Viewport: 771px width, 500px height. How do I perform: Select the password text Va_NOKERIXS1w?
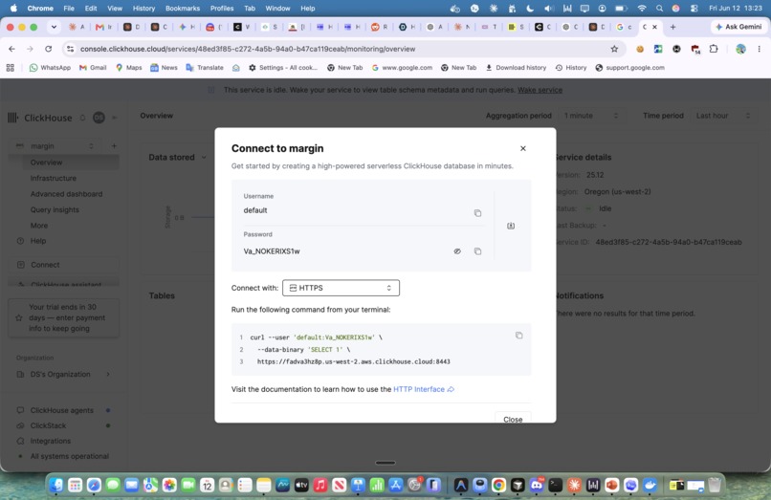tap(272, 251)
